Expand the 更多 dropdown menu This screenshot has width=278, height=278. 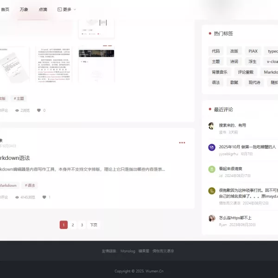(67, 9)
